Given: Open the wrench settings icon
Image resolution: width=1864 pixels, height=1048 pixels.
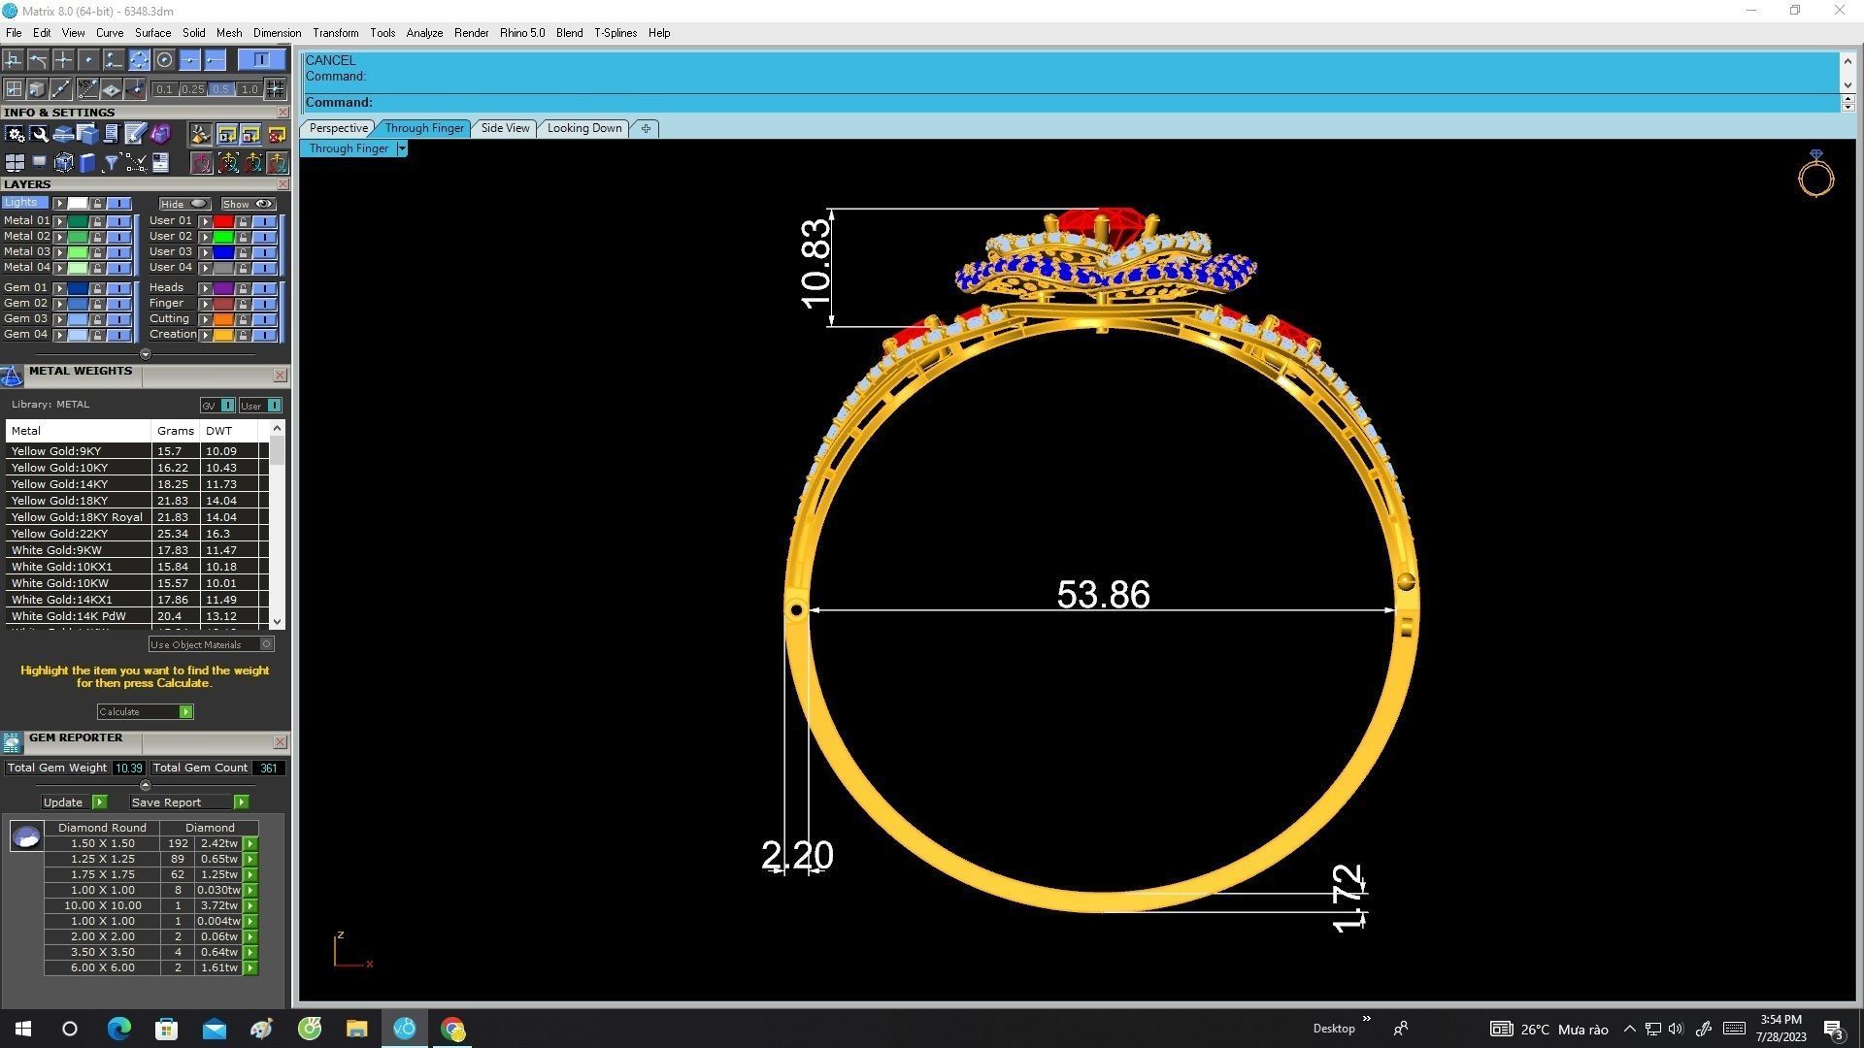Looking at the screenshot, I should coord(39,134).
